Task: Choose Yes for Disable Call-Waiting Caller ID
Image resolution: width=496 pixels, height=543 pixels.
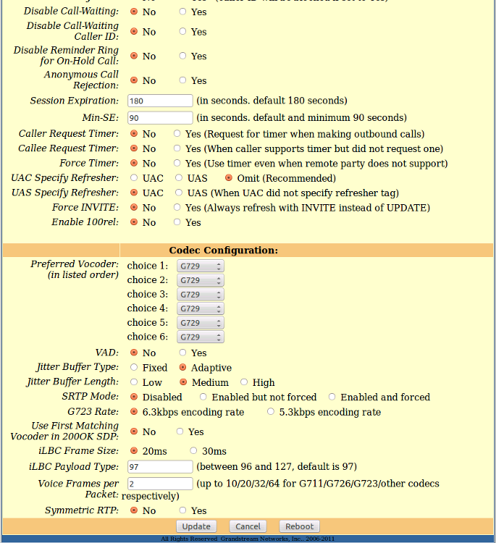Action: [182, 31]
